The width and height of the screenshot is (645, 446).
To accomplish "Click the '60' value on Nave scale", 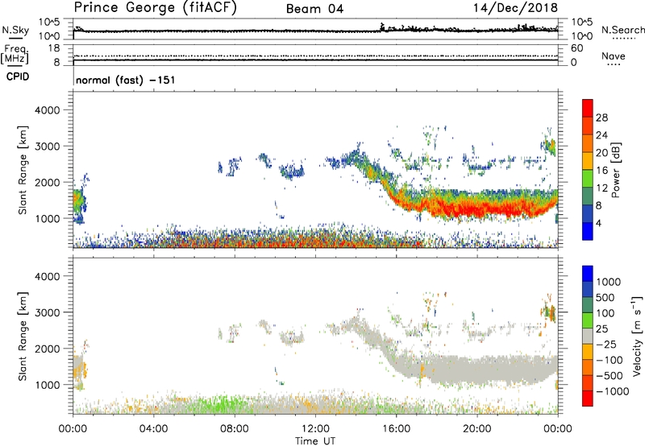I will tap(576, 48).
